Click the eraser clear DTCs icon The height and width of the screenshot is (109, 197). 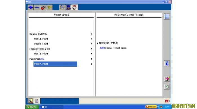pyautogui.click(x=167, y=79)
